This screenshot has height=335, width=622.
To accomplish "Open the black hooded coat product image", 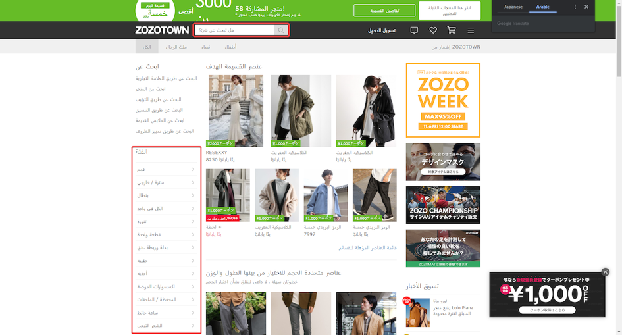I will (366, 111).
